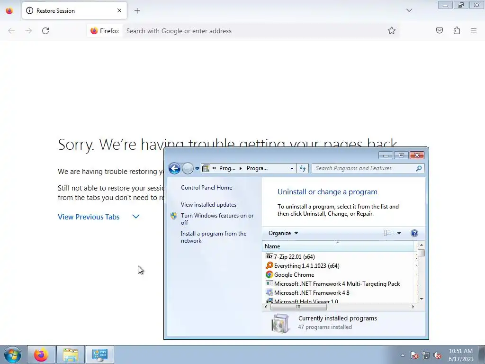Click the View Previous Tabs link
Viewport: 485px width, 364px height.
point(89,217)
